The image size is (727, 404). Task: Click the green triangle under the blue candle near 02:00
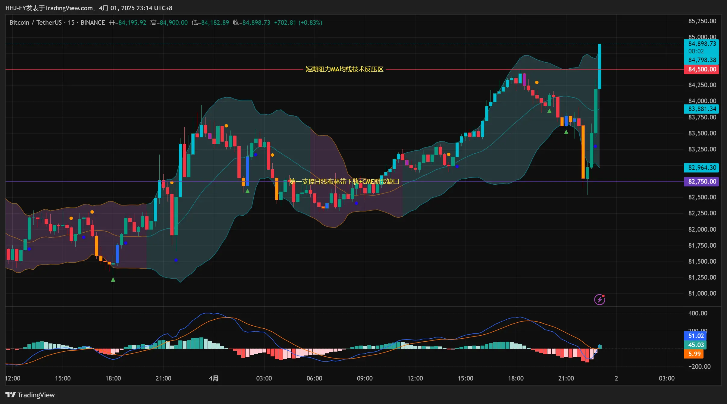[247, 191]
